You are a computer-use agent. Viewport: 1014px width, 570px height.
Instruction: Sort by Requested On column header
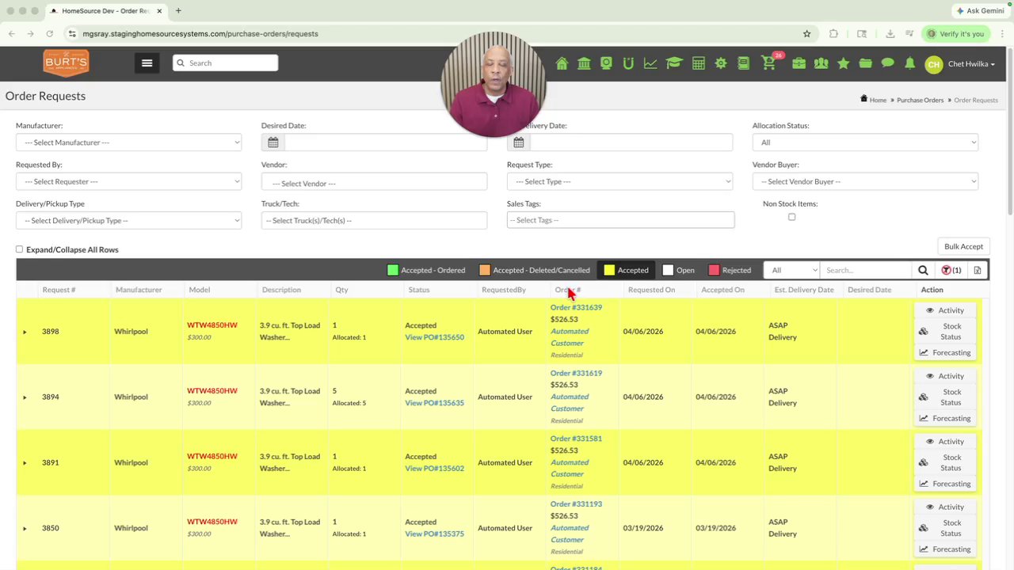(651, 290)
